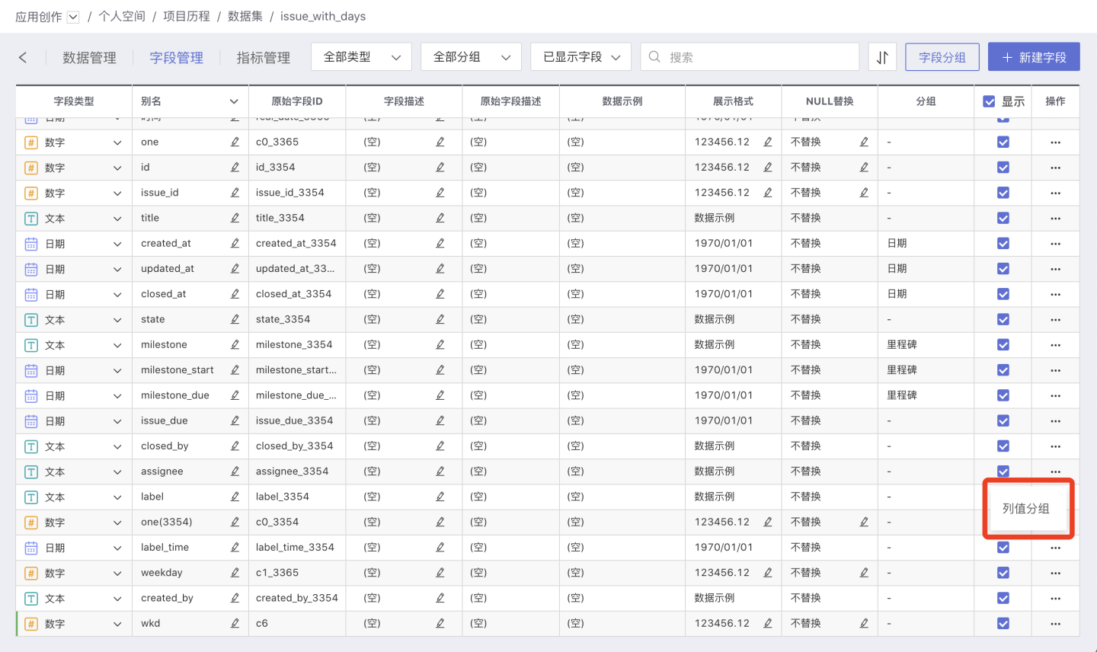Viewport: 1097px width, 652px height.
Task: Click the back arrow icon
Action: [23, 57]
